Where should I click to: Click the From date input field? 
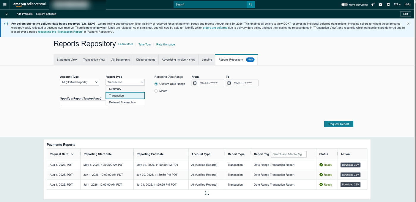point(211,83)
